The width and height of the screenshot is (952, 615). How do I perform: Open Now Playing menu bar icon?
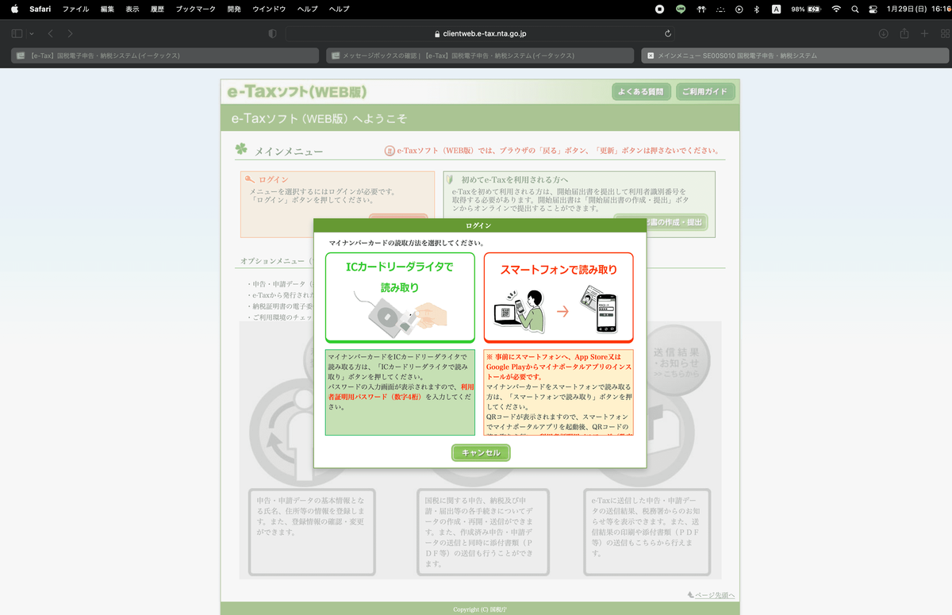739,9
